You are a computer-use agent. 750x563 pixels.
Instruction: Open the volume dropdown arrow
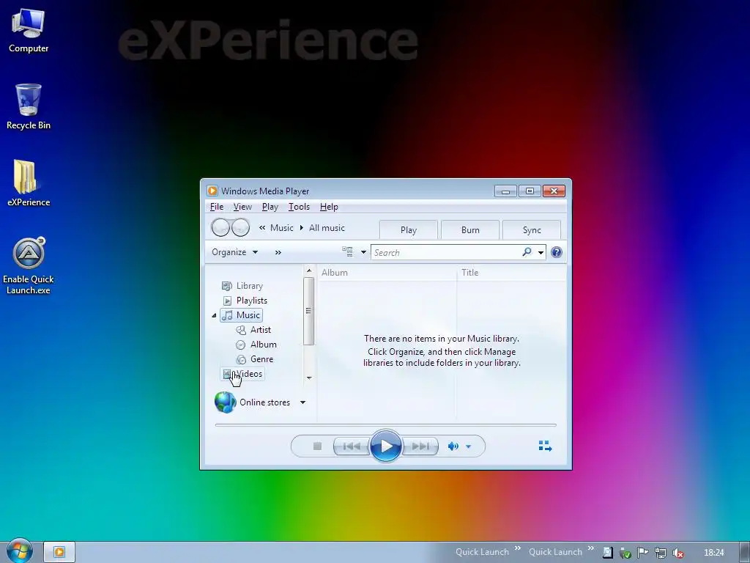click(x=468, y=446)
